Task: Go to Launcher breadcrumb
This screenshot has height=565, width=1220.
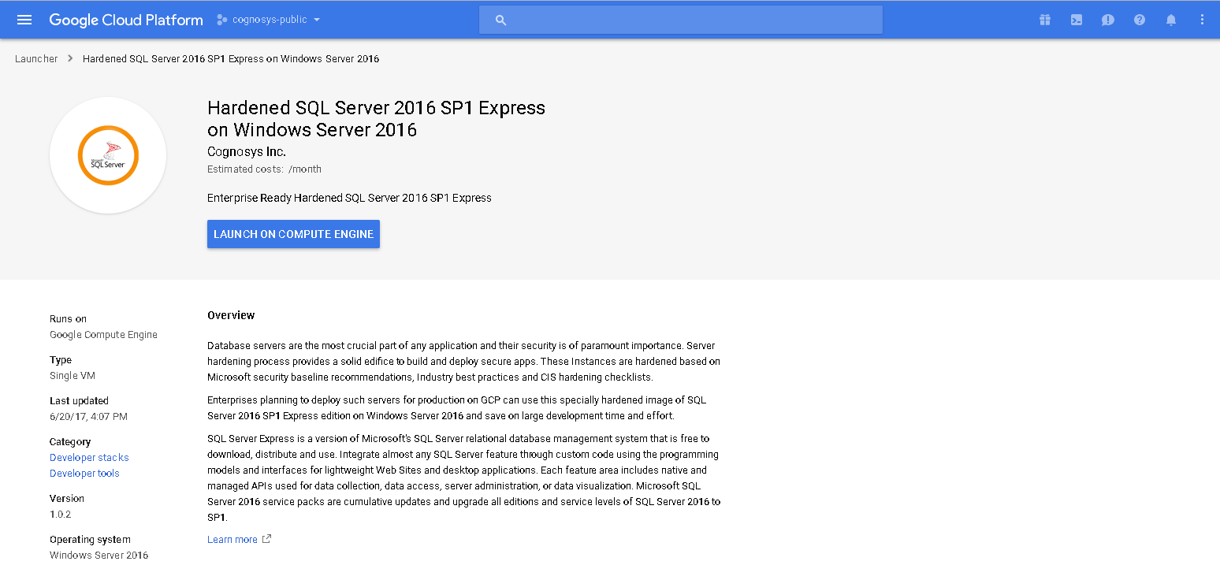Action: coord(36,59)
